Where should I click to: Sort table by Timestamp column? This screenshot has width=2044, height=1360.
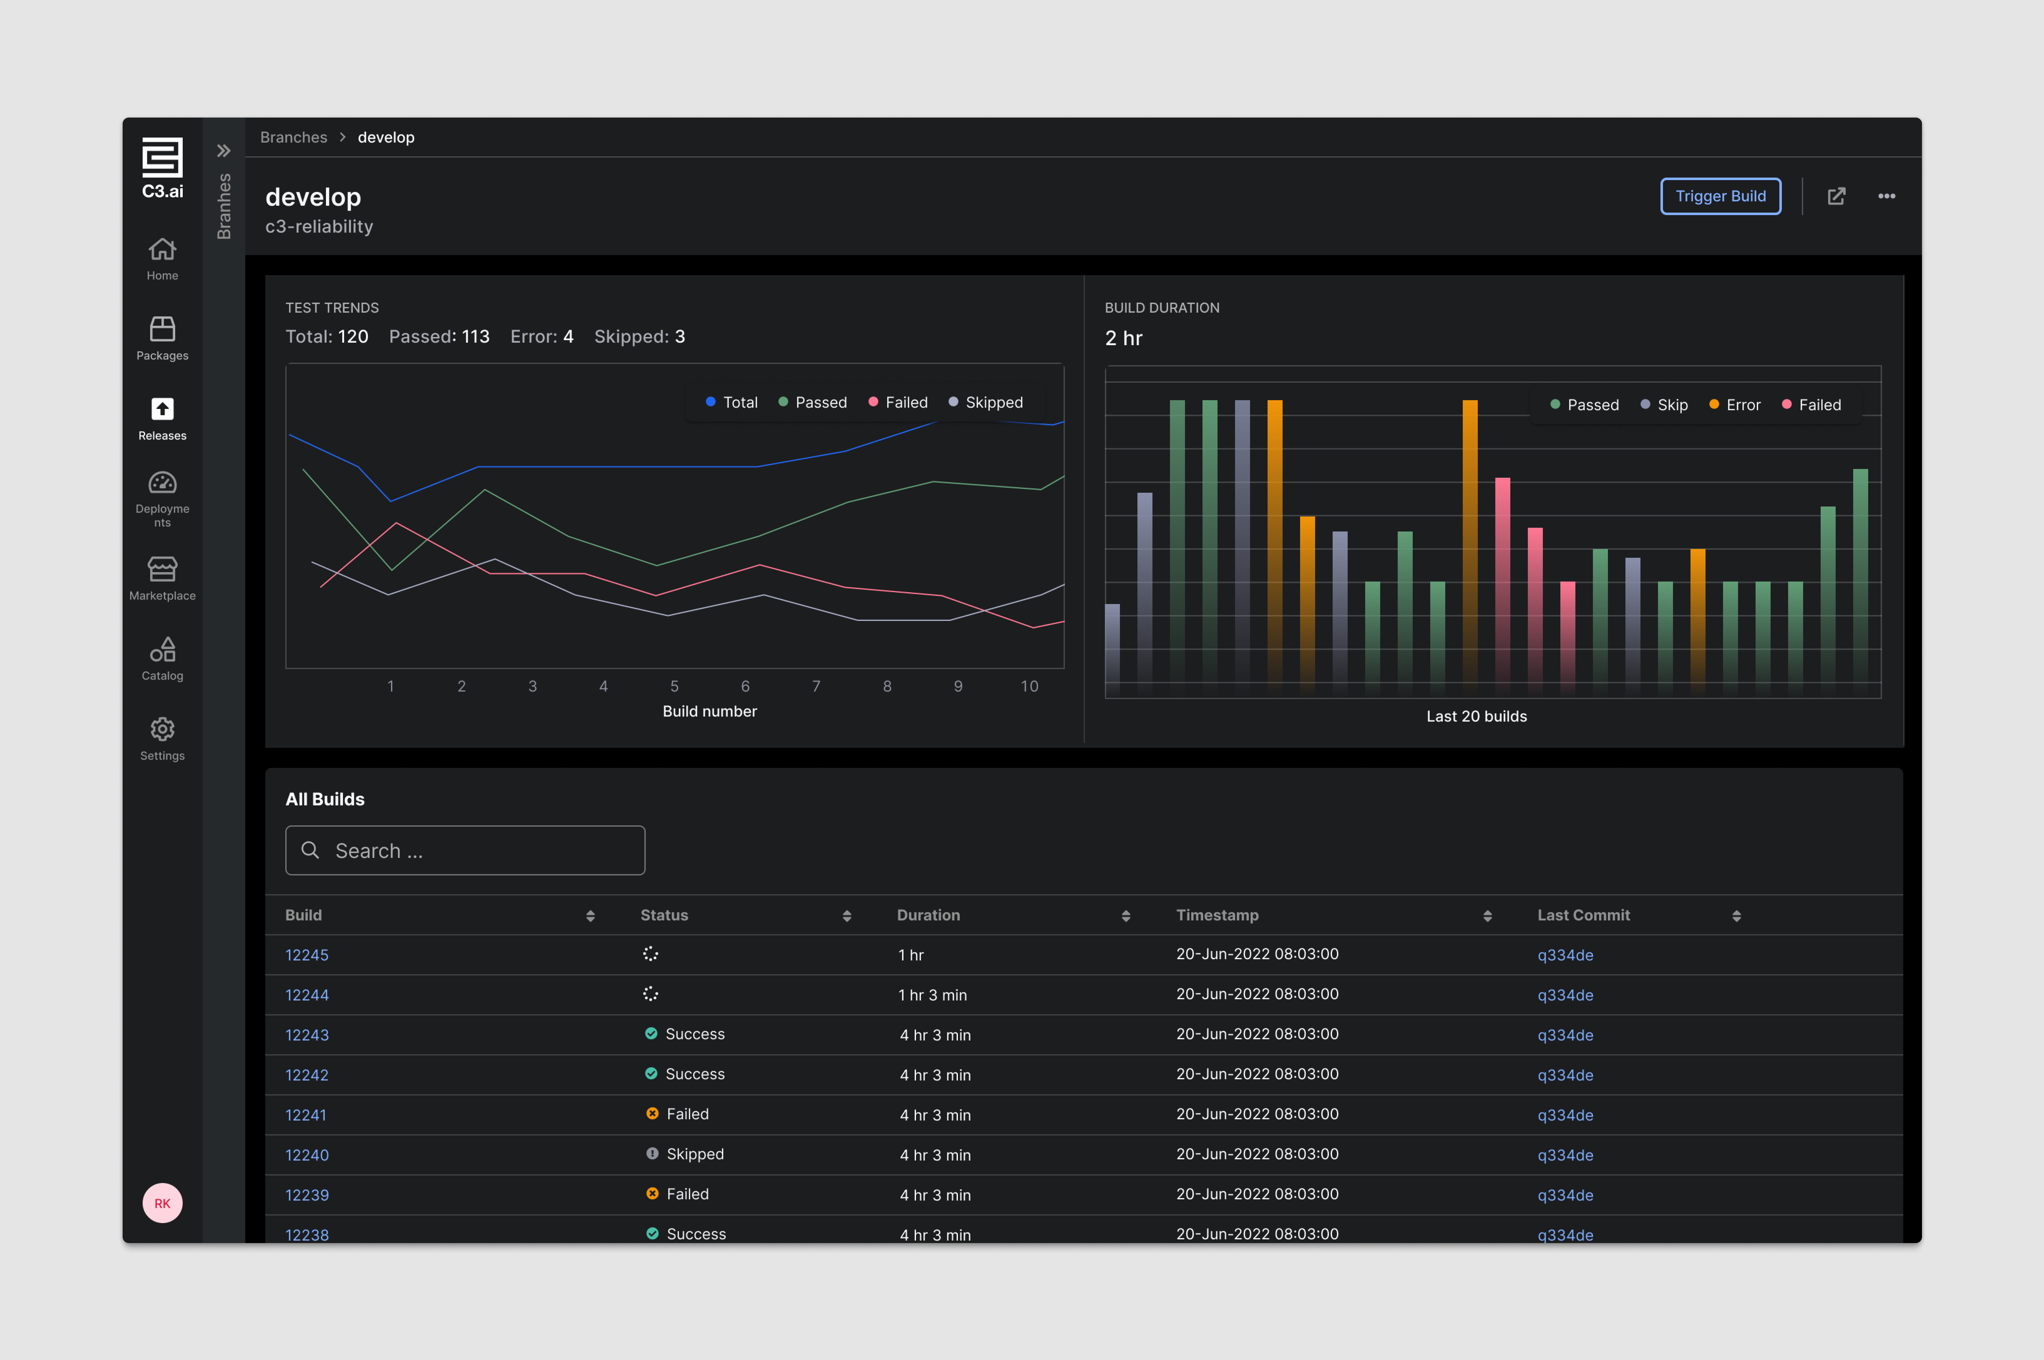pos(1487,916)
